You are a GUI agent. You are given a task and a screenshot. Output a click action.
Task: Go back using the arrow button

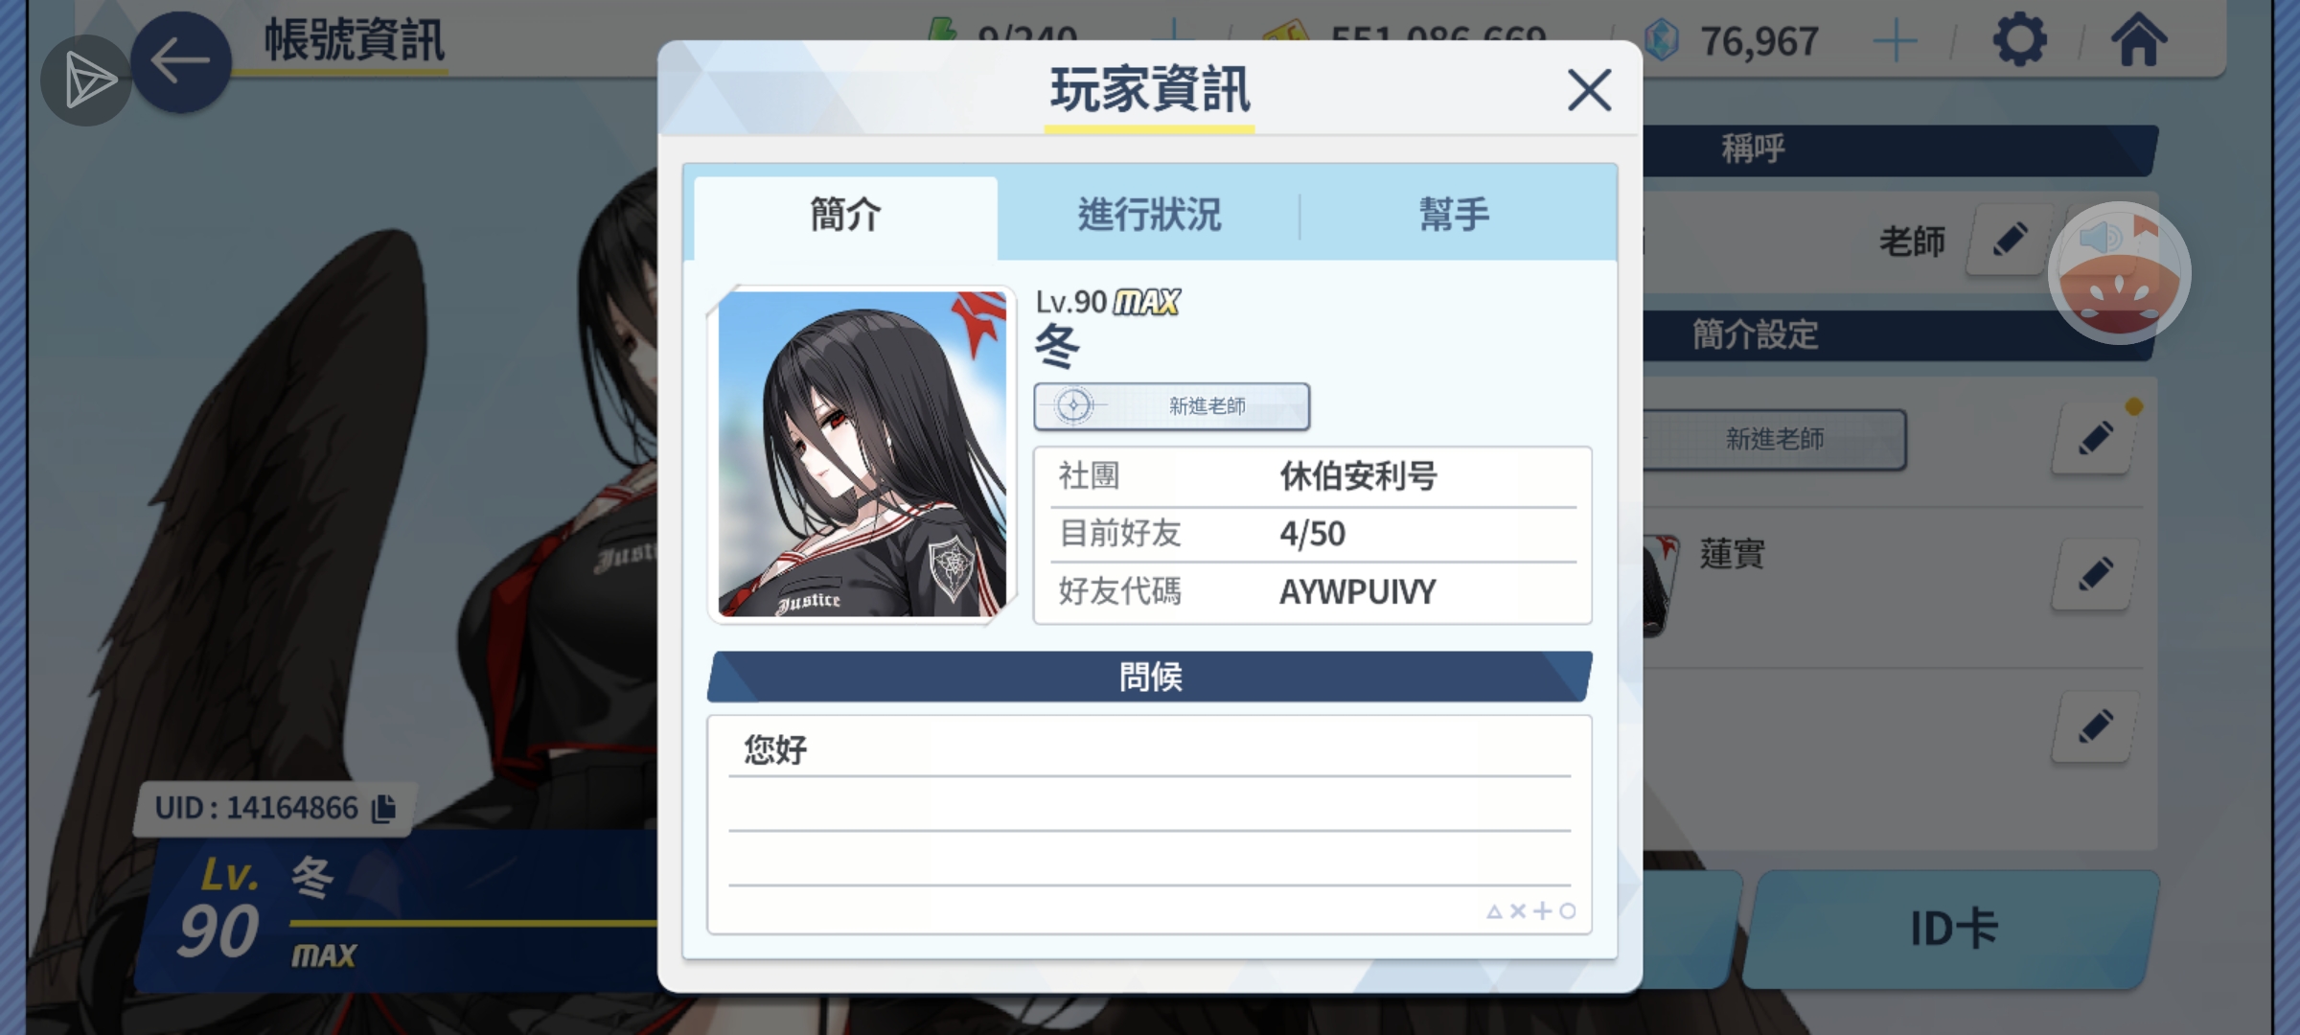click(x=180, y=62)
